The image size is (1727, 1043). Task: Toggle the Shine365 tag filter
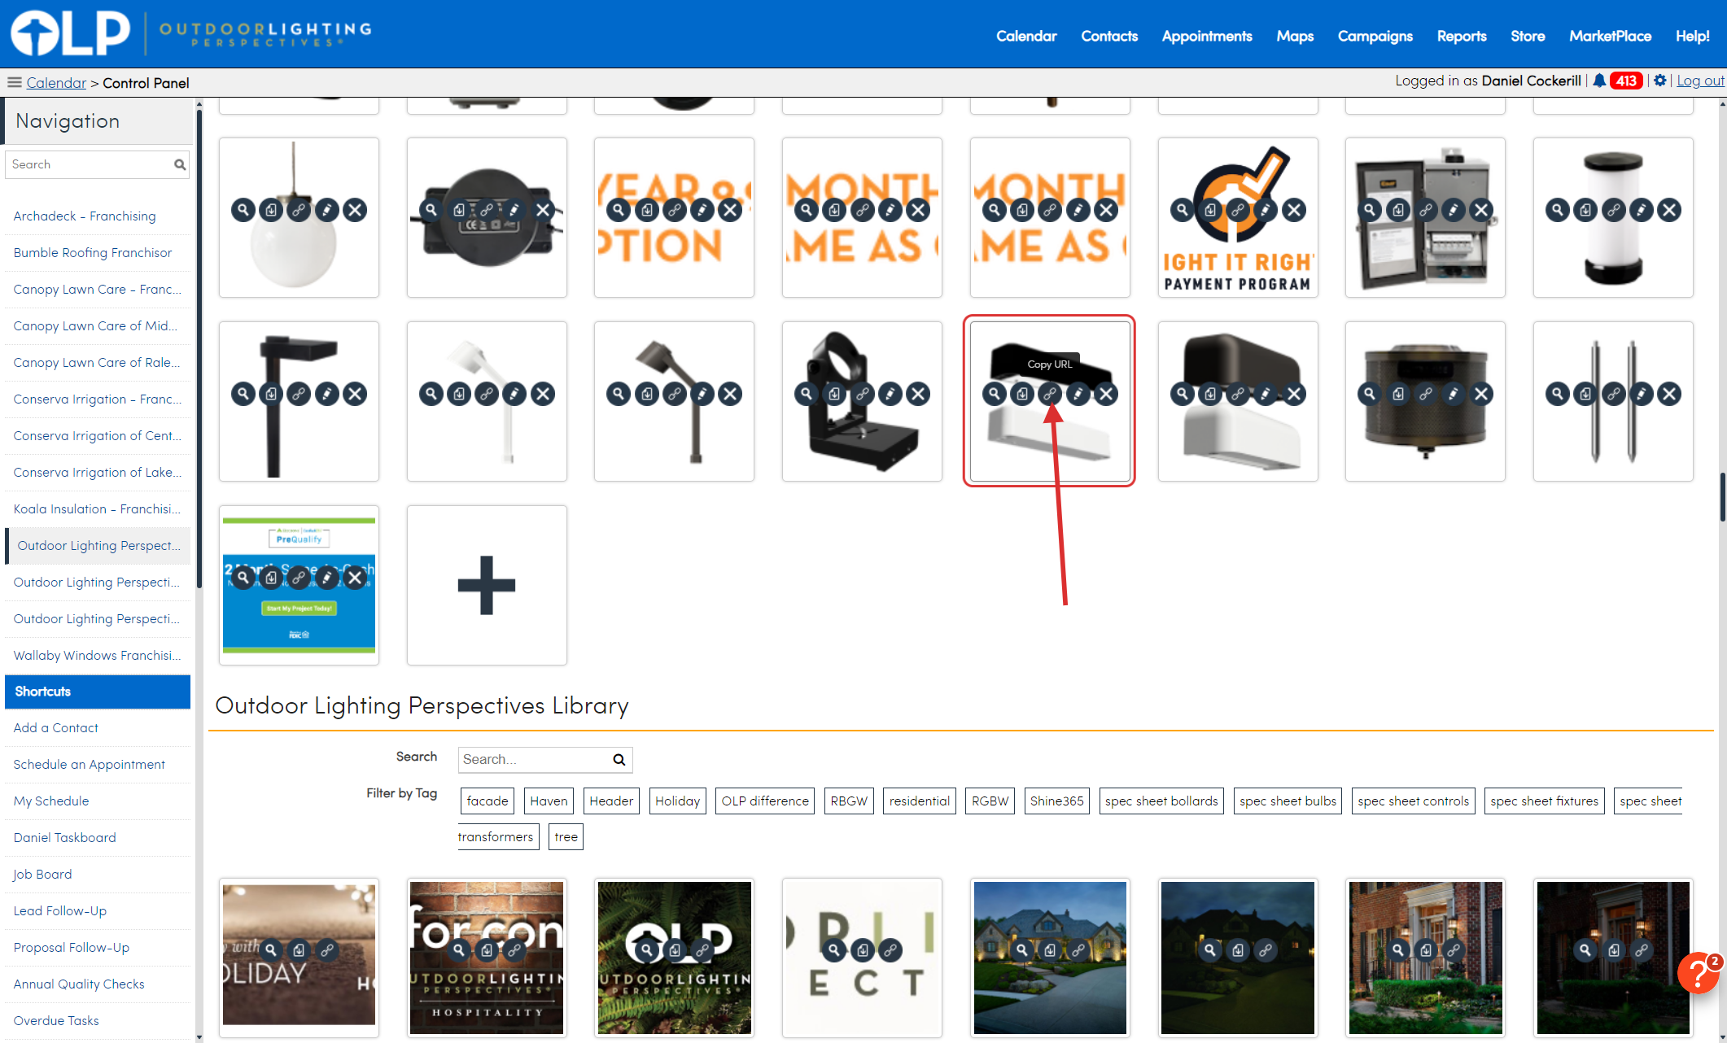[1056, 801]
